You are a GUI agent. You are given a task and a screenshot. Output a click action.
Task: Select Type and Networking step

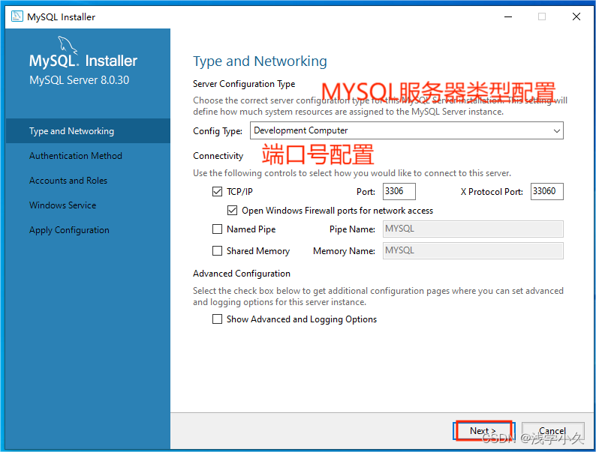pyautogui.click(x=88, y=131)
